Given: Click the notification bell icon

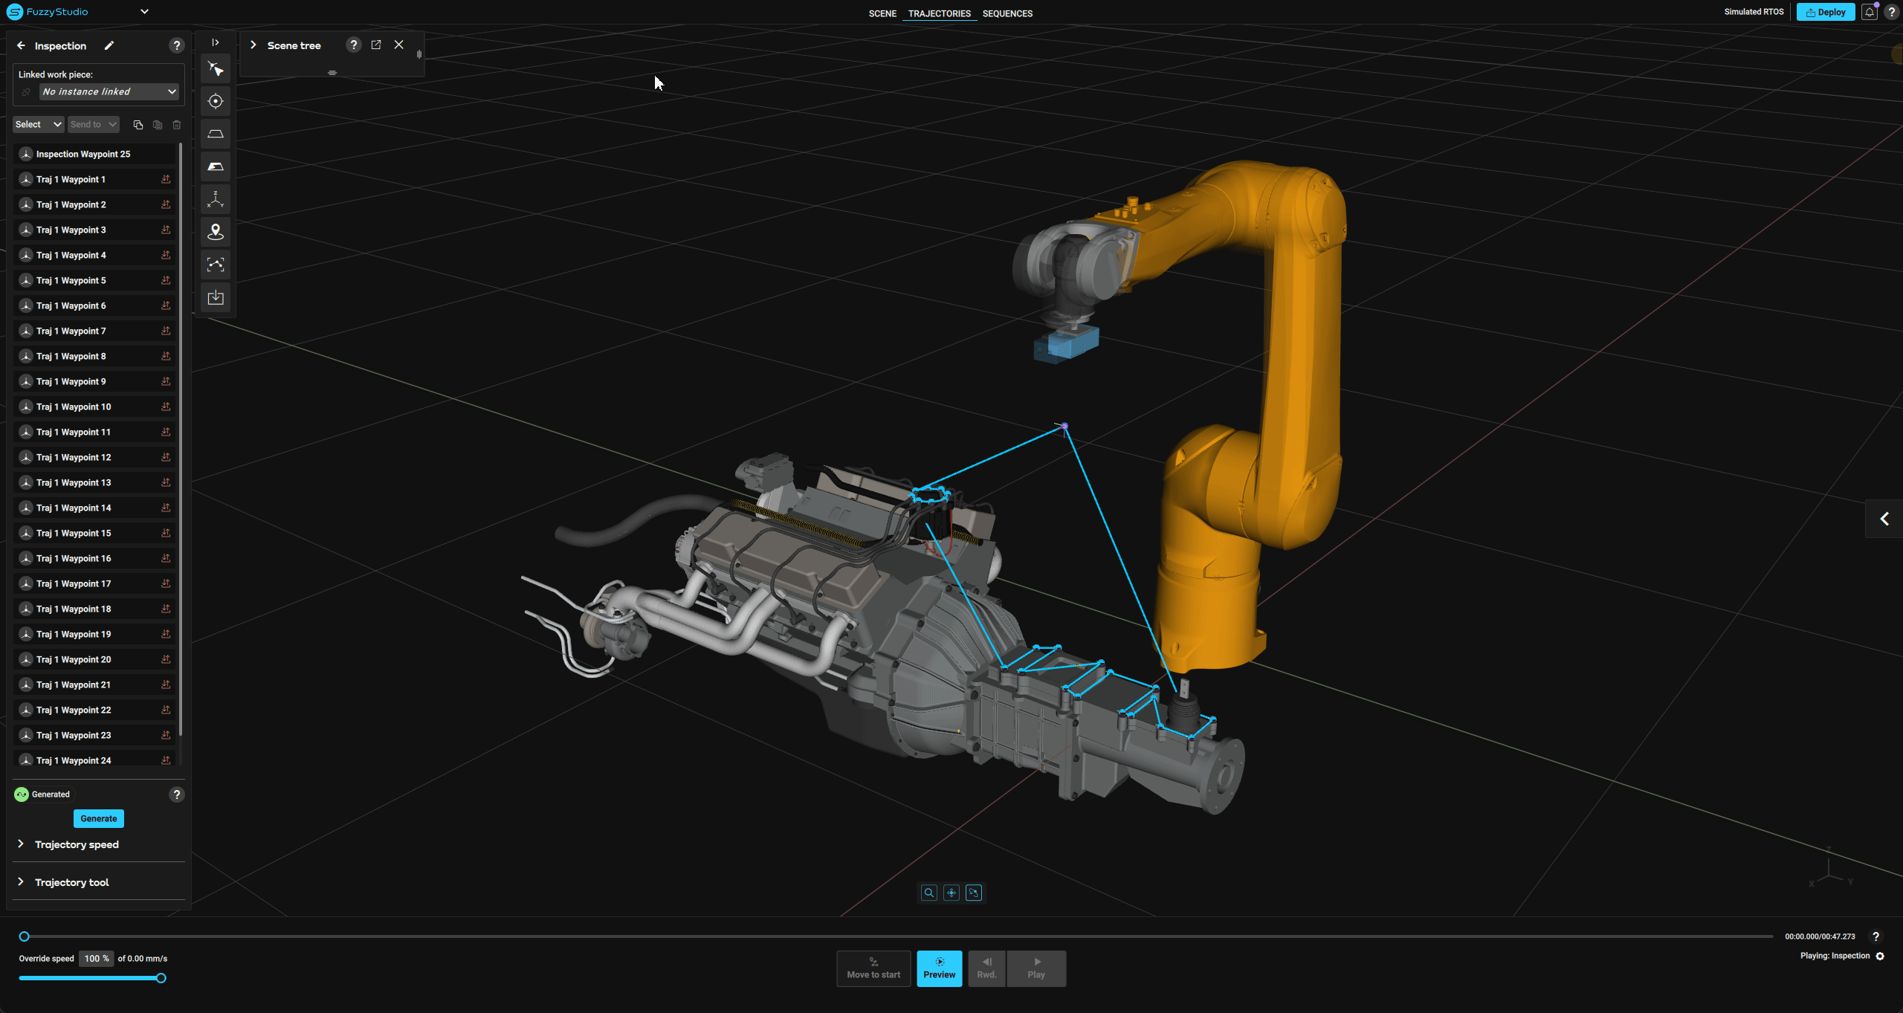Looking at the screenshot, I should pyautogui.click(x=1870, y=12).
